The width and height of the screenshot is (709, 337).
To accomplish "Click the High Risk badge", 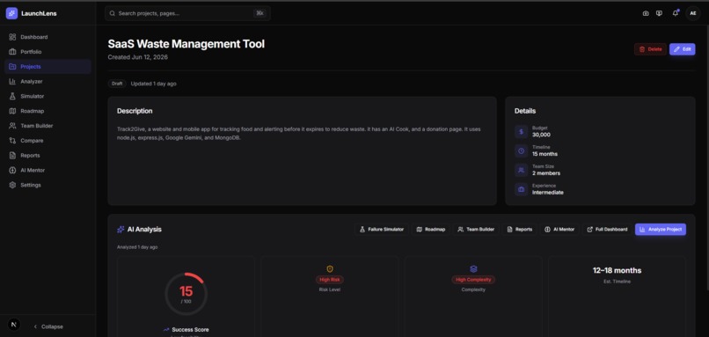I will coord(330,280).
